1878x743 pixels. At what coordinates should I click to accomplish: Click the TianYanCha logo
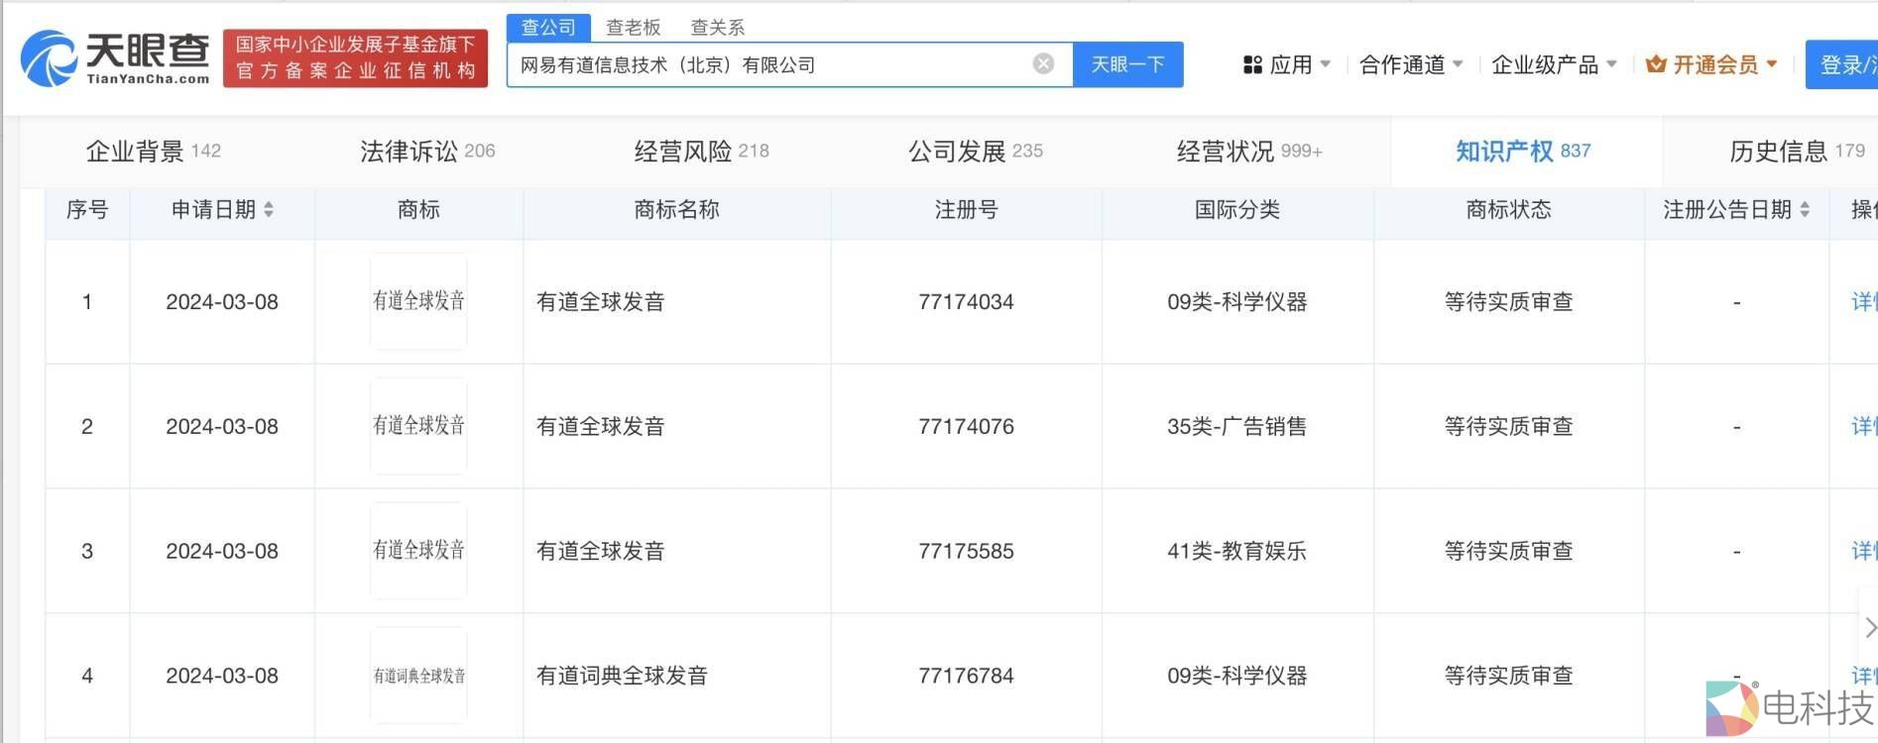[115, 57]
